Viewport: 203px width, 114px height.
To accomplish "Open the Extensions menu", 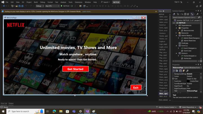I will pyautogui.click(x=79, y=2).
